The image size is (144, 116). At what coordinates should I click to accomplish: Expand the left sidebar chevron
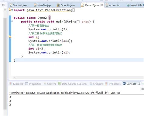5,10
